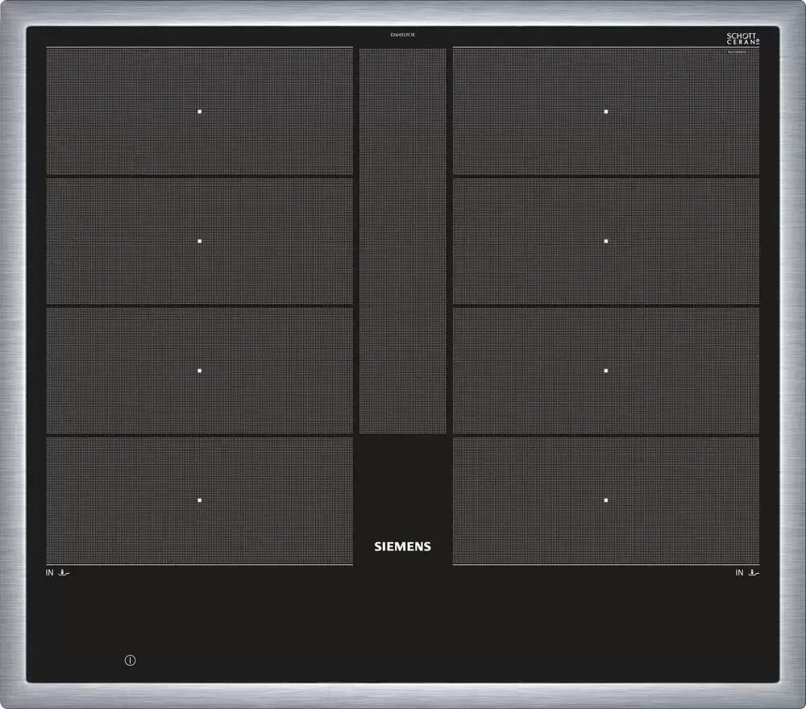Viewport: 806px width, 709px height.
Task: Click the EX645LYC1E model number
Action: click(402, 35)
